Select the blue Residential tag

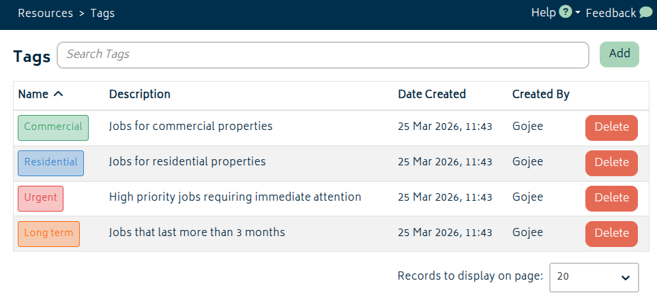[x=50, y=162]
